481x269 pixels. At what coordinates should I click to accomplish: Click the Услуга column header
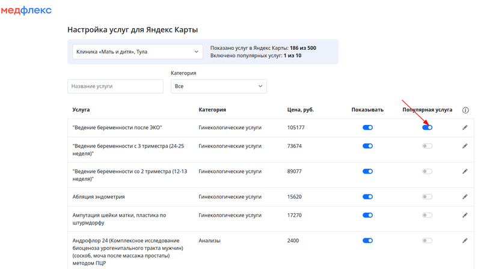[81, 110]
